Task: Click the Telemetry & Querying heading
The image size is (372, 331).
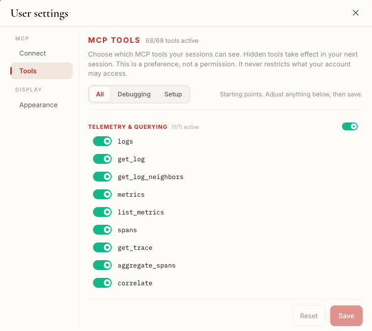Action: pyautogui.click(x=127, y=127)
